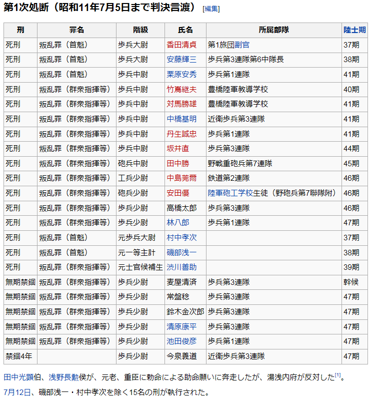Open the 栗原安秀 article link

[x=181, y=75]
